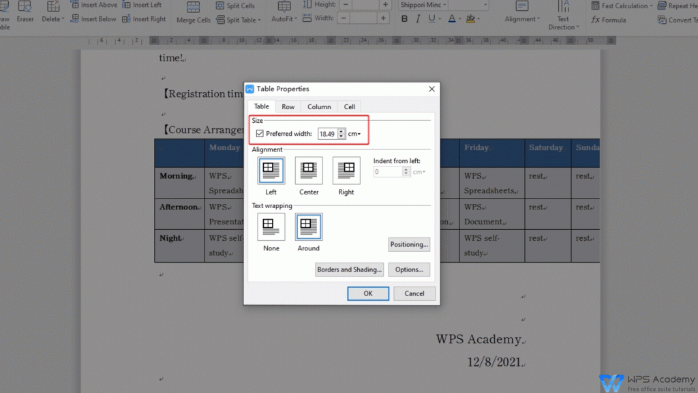698x393 pixels.
Task: Decrease column width with minus button
Action: [344, 18]
